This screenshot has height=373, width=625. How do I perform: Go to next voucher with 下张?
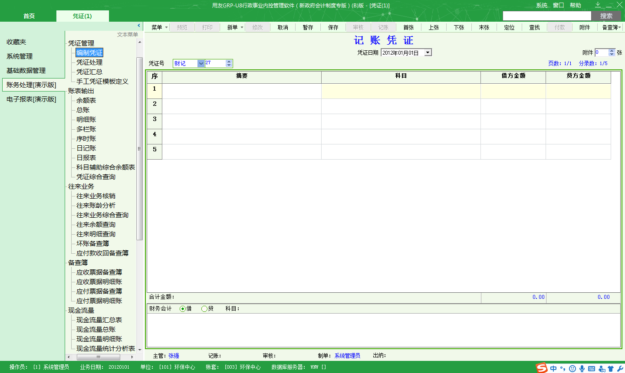tap(459, 27)
